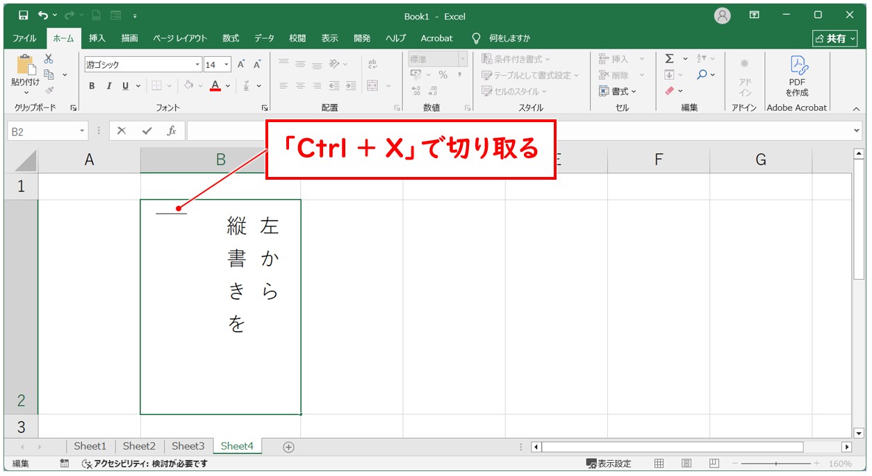The image size is (872, 476).
Task: Switch to the 数式 ribbon tab
Action: point(231,38)
